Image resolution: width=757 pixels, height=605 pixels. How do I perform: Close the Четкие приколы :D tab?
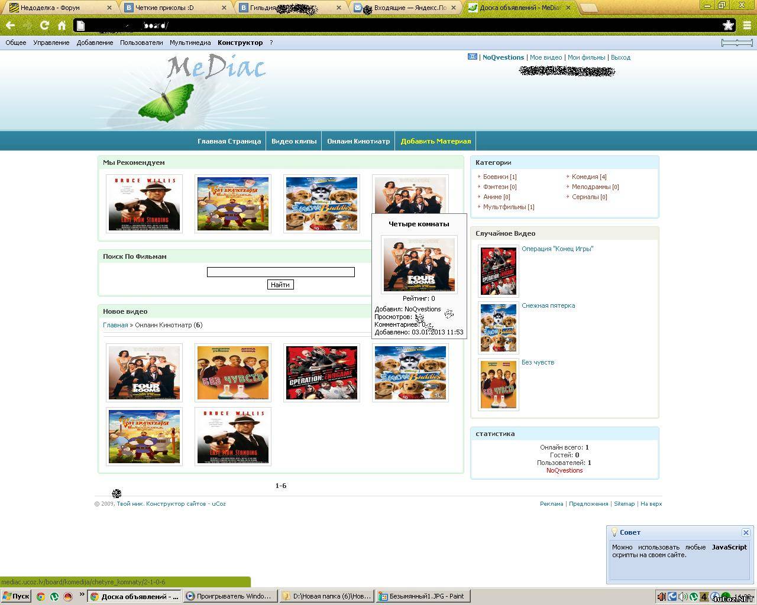coord(224,8)
